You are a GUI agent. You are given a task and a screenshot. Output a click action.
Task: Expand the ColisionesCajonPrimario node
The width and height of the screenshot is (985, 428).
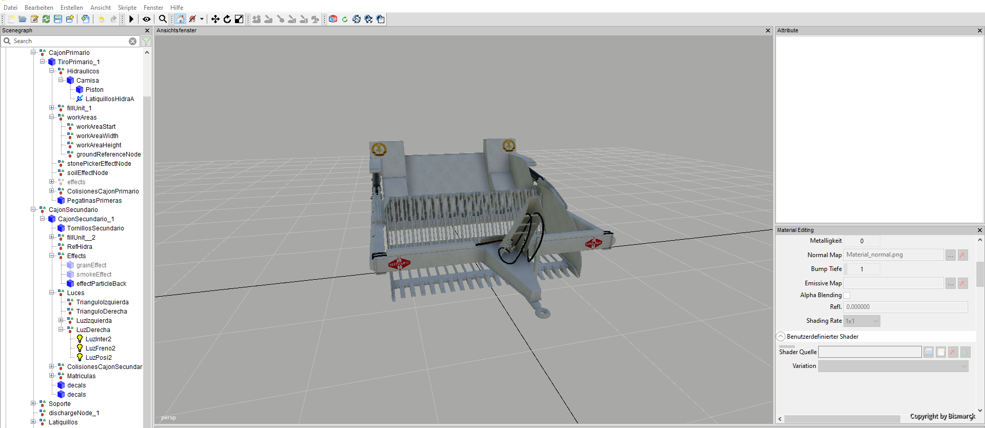(x=52, y=191)
